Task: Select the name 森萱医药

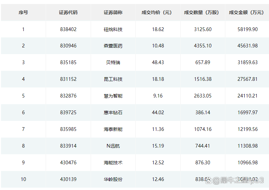Action: 113,46
